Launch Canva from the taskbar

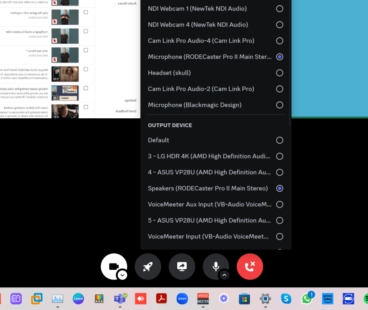click(x=78, y=298)
